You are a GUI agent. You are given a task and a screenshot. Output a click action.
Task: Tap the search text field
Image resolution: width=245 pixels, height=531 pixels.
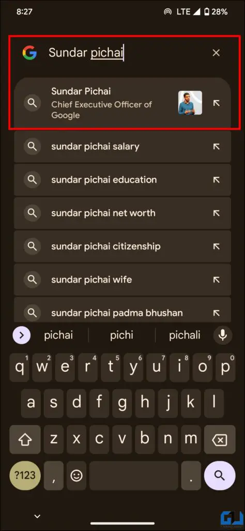point(128,53)
